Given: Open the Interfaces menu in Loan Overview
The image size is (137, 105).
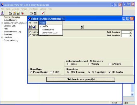Looking at the screenshot, I should click(33, 9).
